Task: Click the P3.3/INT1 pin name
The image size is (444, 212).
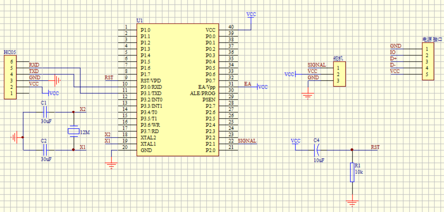Action: coord(151,106)
